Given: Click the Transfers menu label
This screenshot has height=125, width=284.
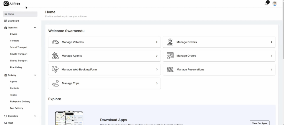Looking at the screenshot, I should click(13, 28).
